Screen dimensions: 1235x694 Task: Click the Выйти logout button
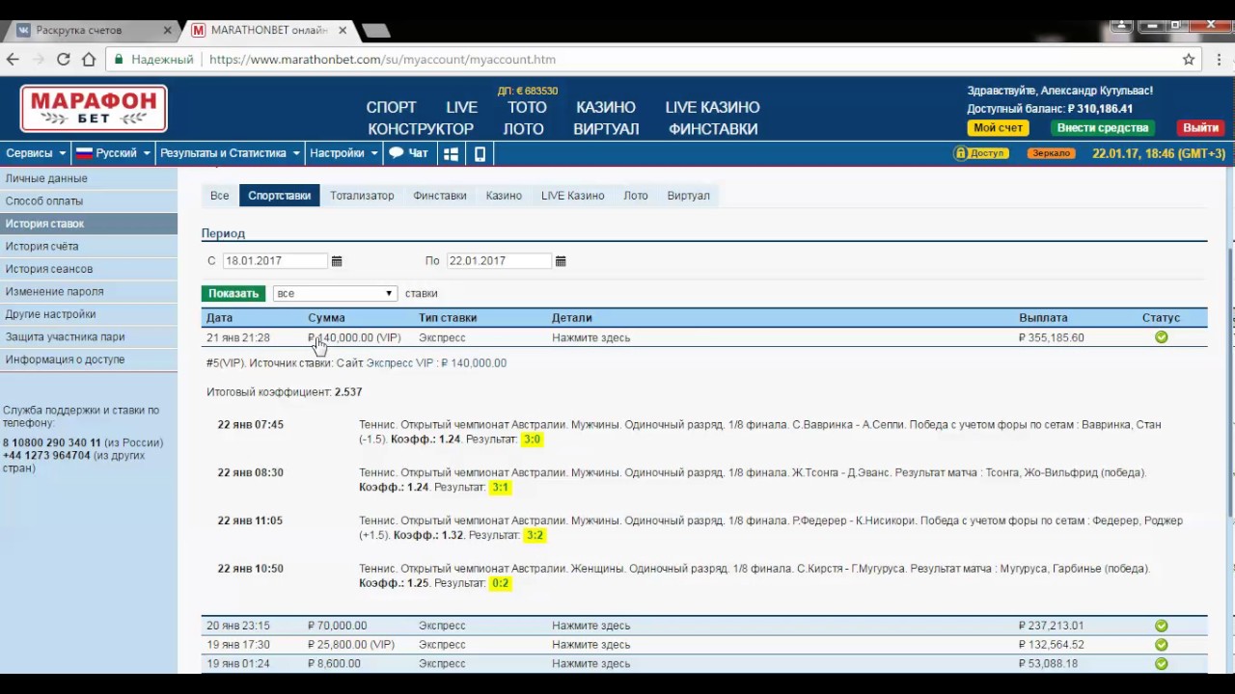point(1201,127)
